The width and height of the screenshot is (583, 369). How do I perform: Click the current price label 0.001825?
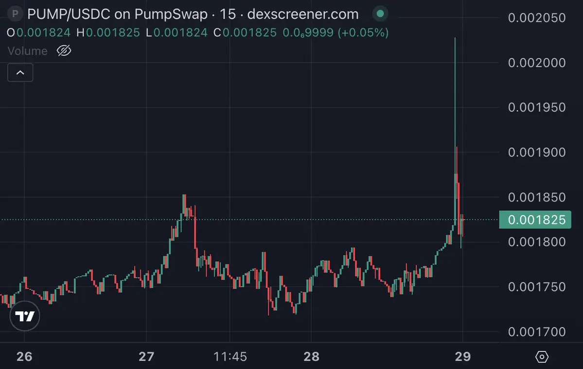click(535, 219)
